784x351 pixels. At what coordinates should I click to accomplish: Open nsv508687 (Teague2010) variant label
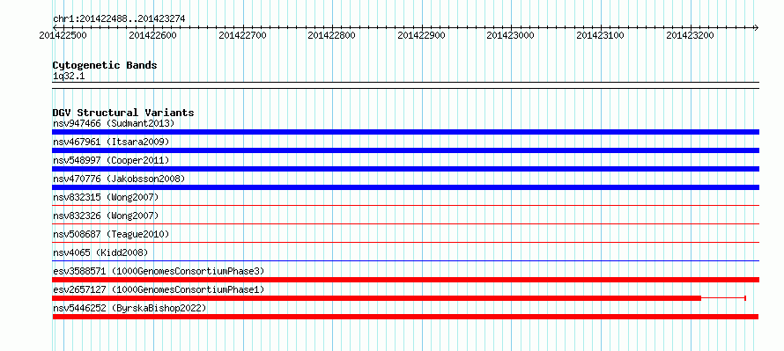[111, 234]
